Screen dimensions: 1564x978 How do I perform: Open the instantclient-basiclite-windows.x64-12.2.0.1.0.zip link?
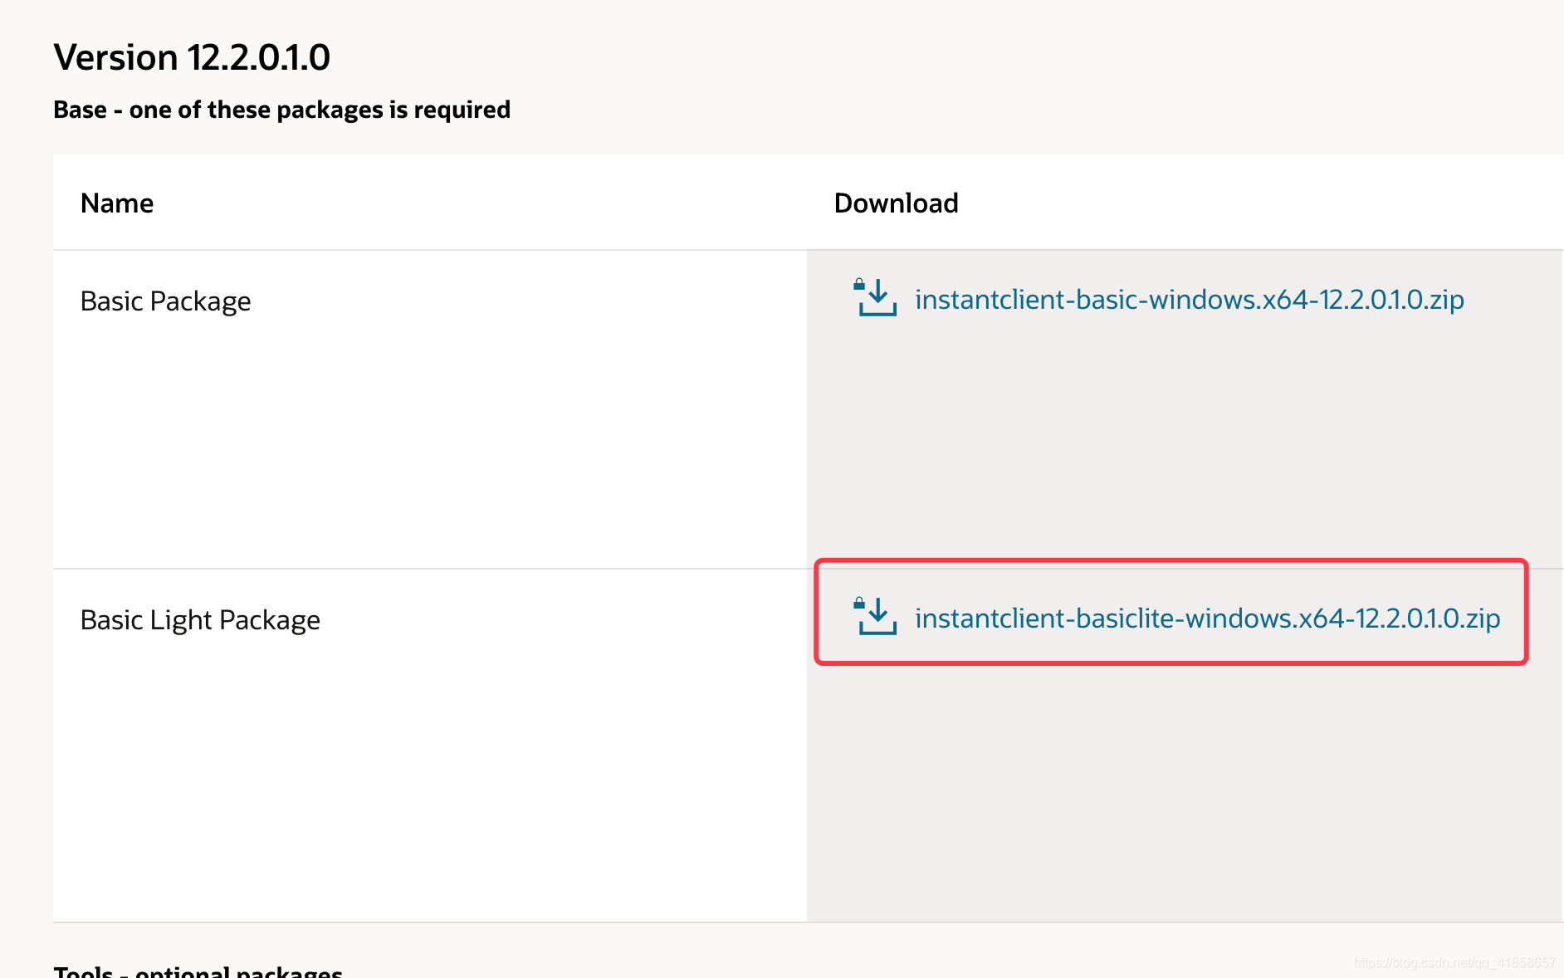[x=1207, y=619]
